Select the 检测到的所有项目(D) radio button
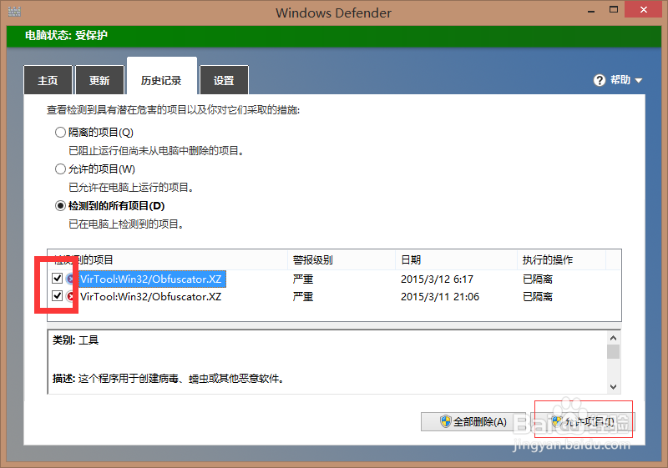Viewport: 668px width, 468px height. pyautogui.click(x=60, y=206)
